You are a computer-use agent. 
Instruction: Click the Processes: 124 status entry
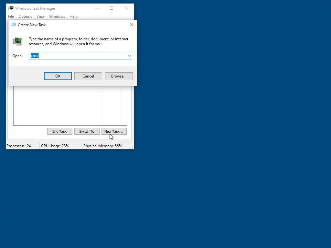tap(18, 146)
